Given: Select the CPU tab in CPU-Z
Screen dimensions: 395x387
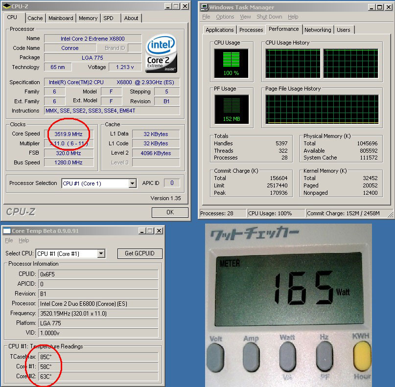Looking at the screenshot, I should (x=12, y=18).
